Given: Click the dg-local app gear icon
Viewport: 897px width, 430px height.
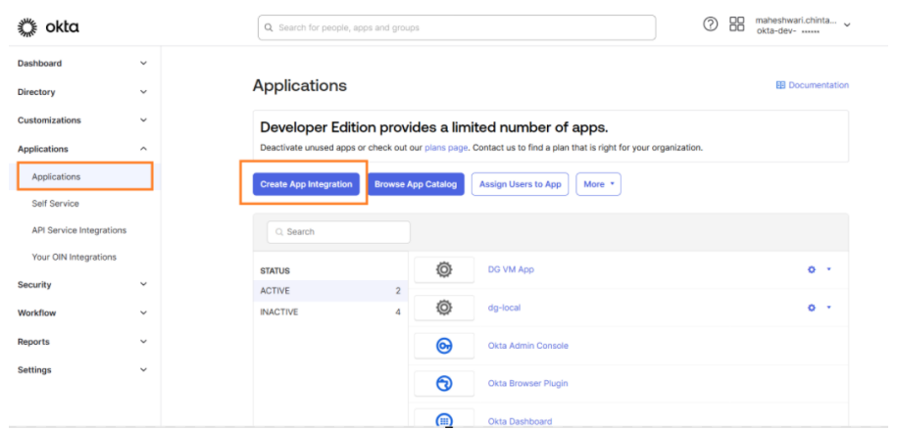Looking at the screenshot, I should click(443, 308).
